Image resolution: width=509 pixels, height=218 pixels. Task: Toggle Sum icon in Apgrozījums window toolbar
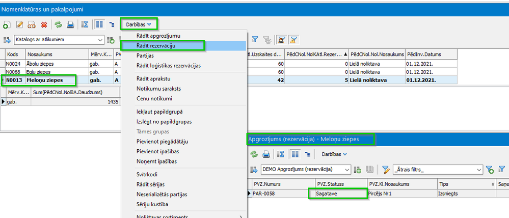point(280,154)
